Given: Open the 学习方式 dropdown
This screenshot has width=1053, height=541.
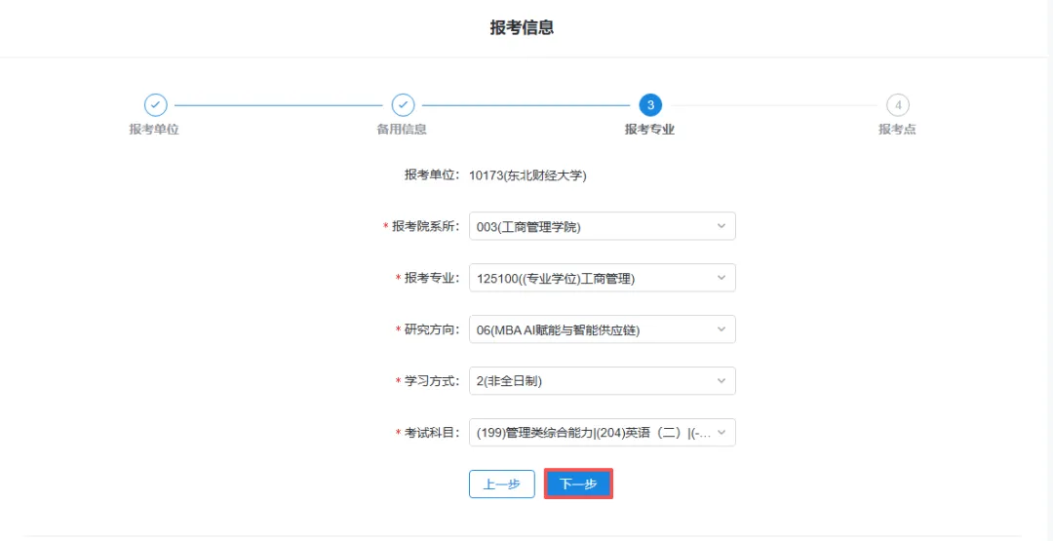Looking at the screenshot, I should tap(603, 381).
